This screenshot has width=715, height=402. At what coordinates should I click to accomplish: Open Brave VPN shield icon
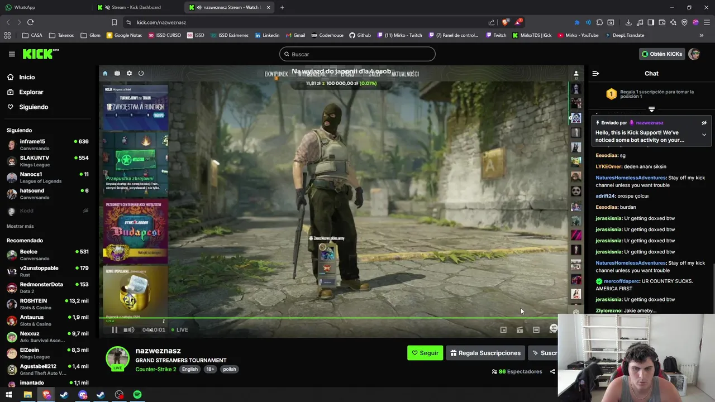(x=684, y=22)
